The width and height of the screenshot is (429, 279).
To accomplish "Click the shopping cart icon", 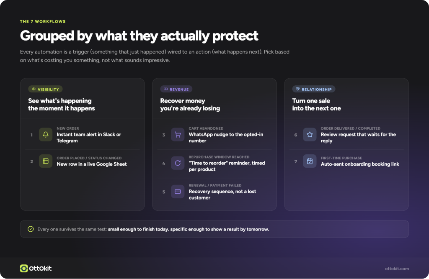I will point(178,134).
